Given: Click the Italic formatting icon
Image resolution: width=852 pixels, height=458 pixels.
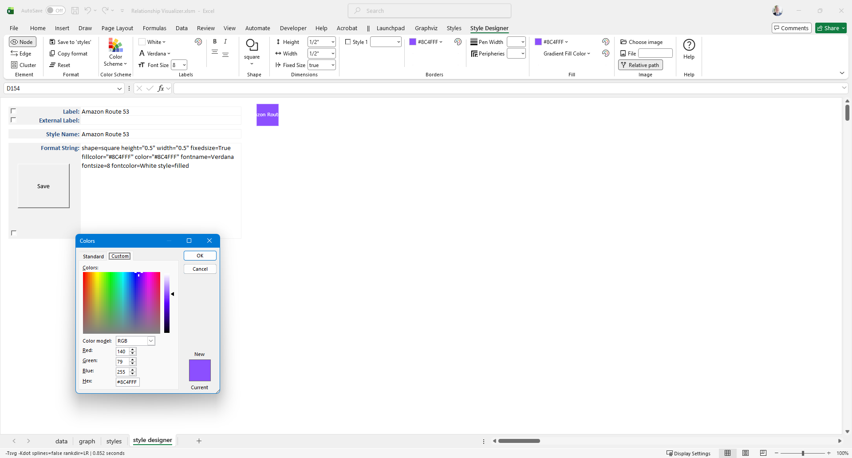Looking at the screenshot, I should point(225,42).
